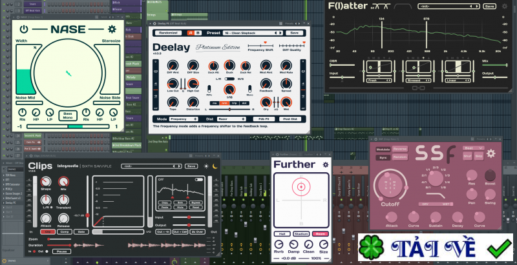Click the Deelay L-R pan slider

point(229,109)
